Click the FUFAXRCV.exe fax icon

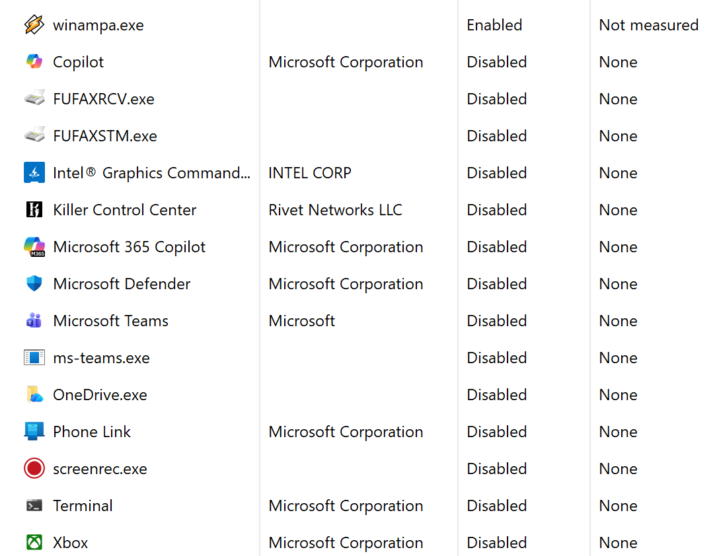pos(34,99)
